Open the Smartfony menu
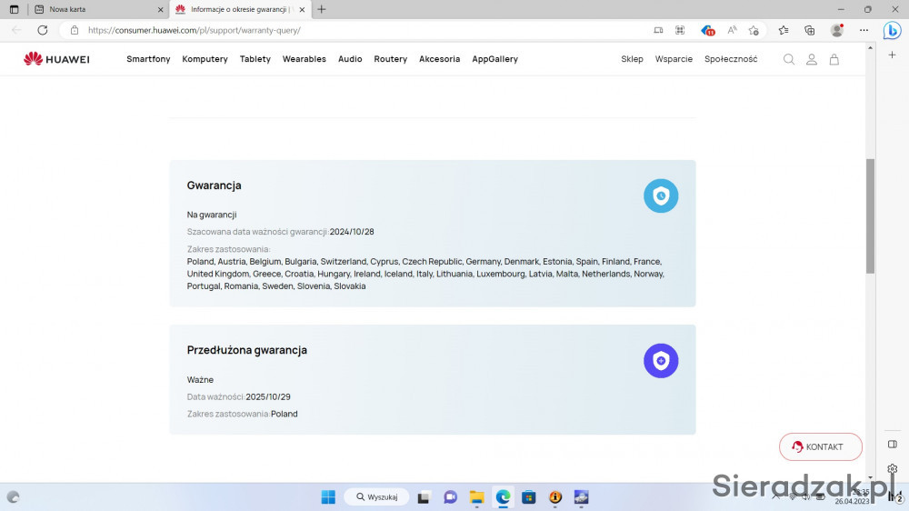The height and width of the screenshot is (511, 909). tap(148, 59)
